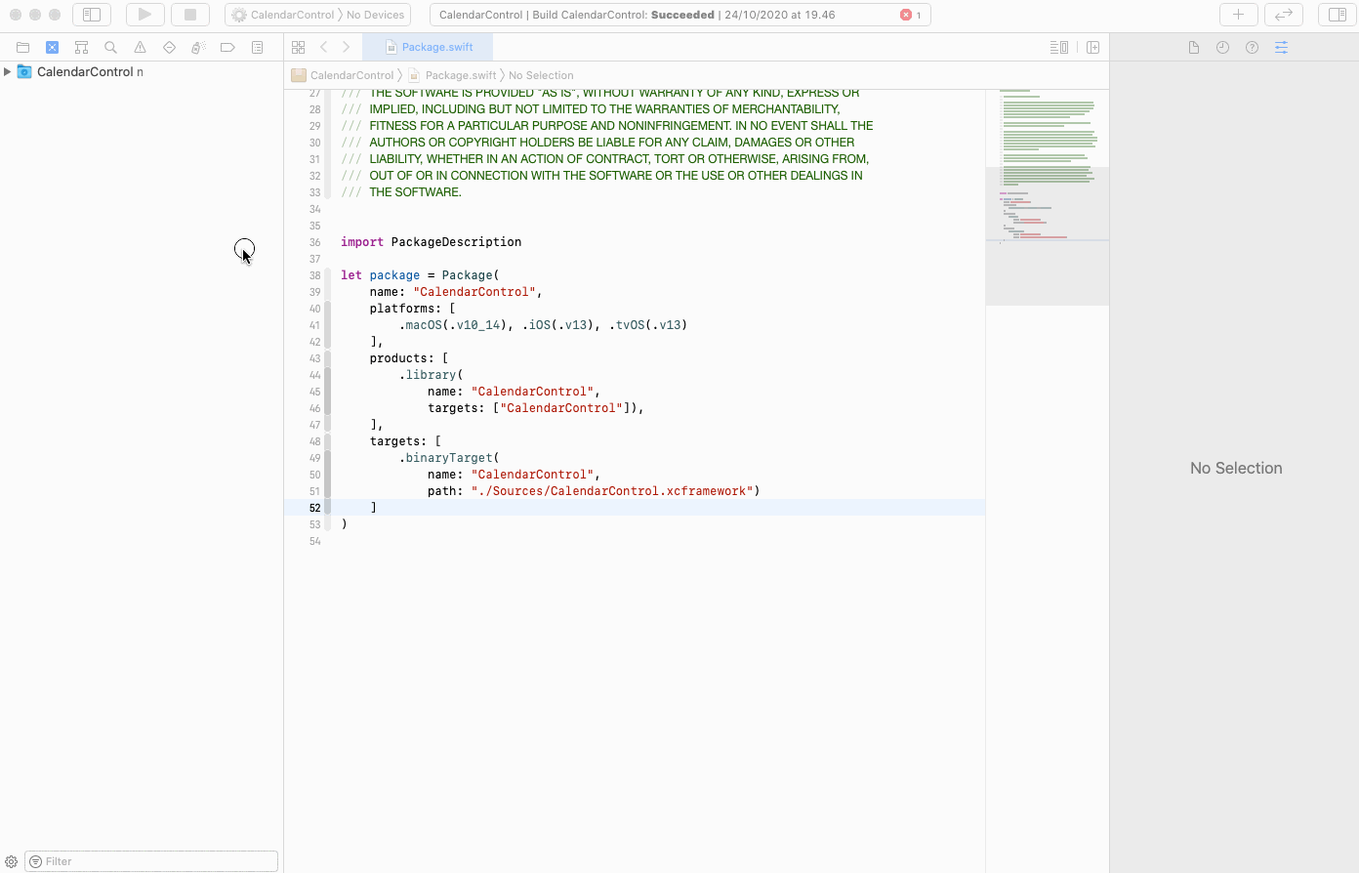The height and width of the screenshot is (873, 1359).
Task: Select the Package.swift editor tab
Action: click(x=429, y=47)
